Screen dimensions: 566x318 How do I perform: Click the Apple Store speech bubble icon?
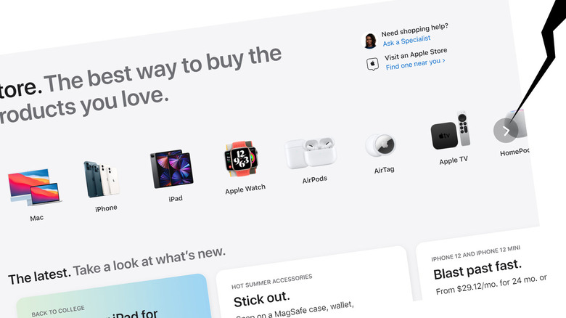point(372,65)
